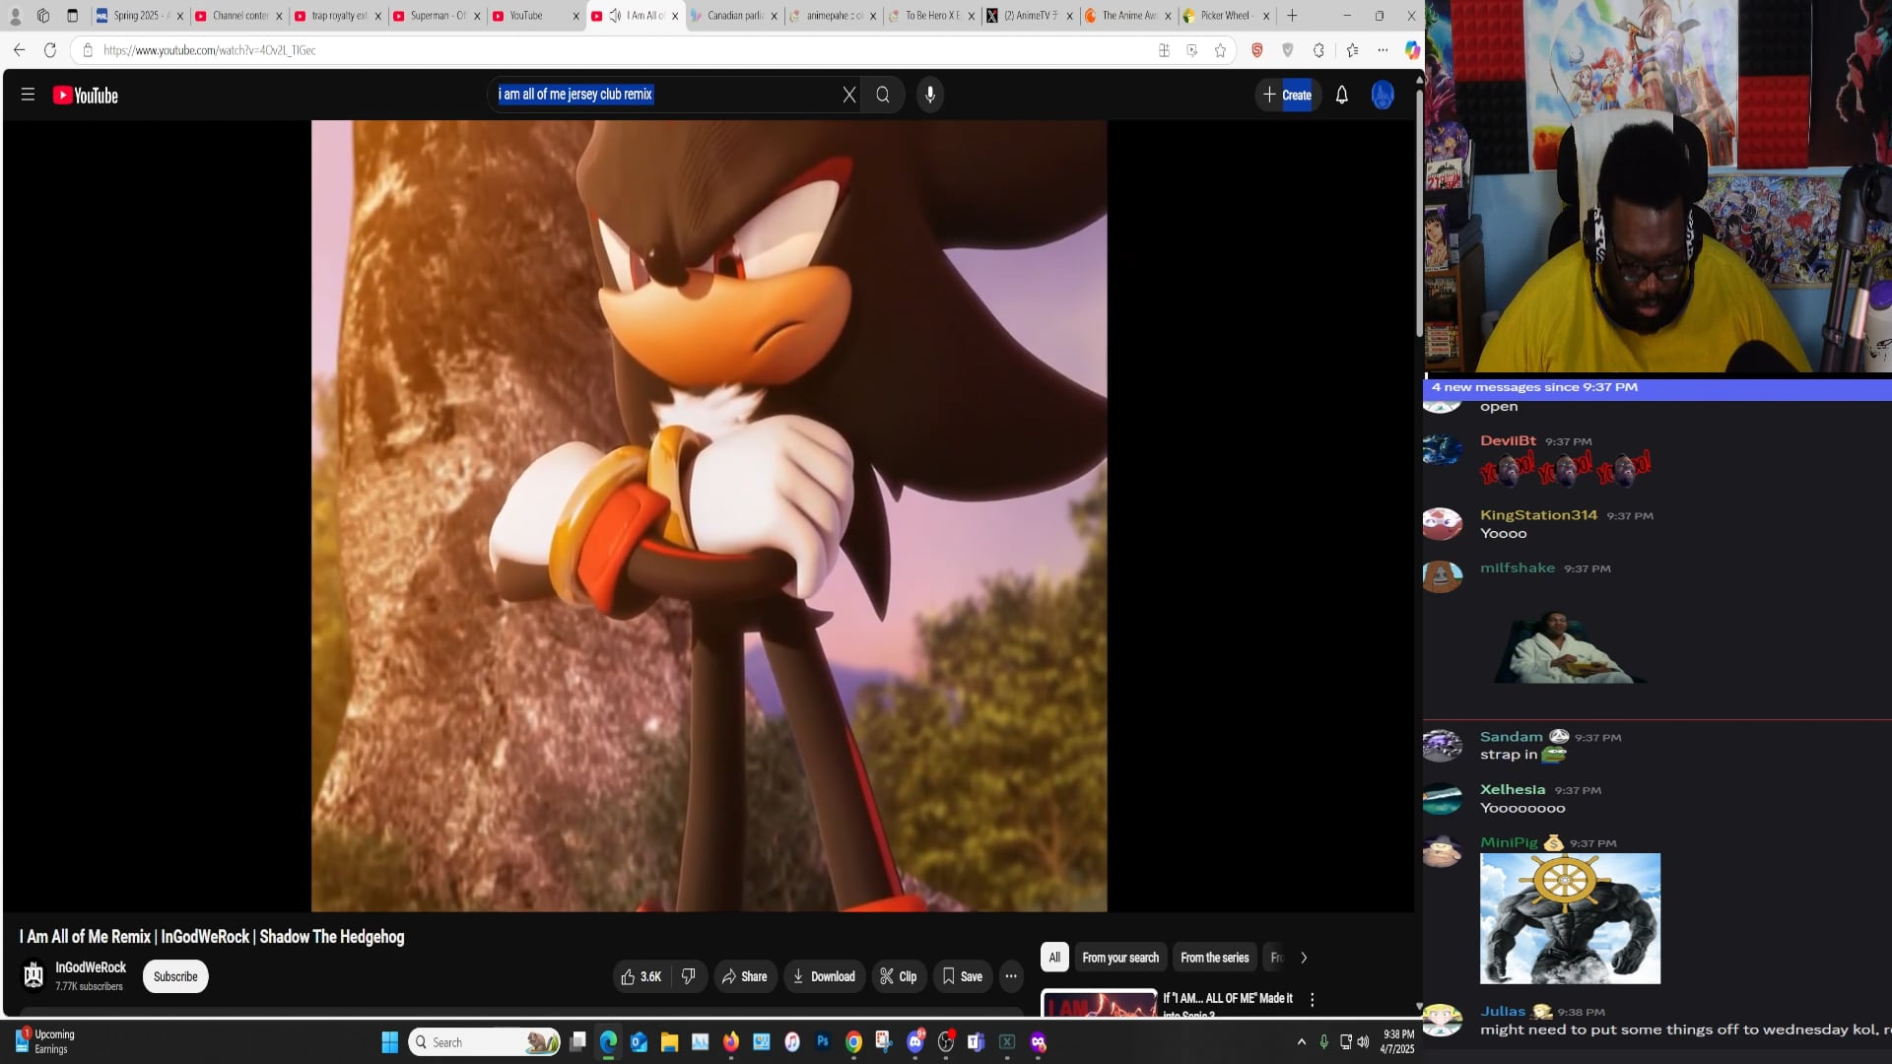This screenshot has width=1892, height=1064.
Task: Open the browser profile icon
Action: coord(15,16)
